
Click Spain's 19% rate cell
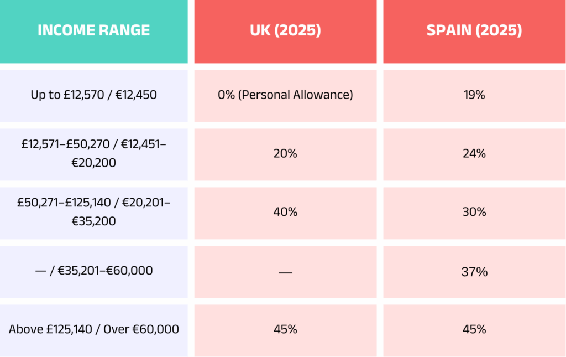tap(474, 95)
